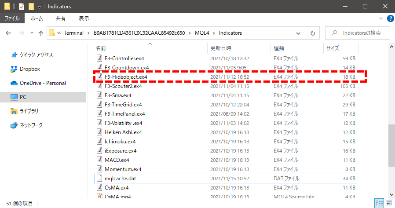Expand the ribbon with the chevron
Screen dimensions: 395x208
pos(381,18)
